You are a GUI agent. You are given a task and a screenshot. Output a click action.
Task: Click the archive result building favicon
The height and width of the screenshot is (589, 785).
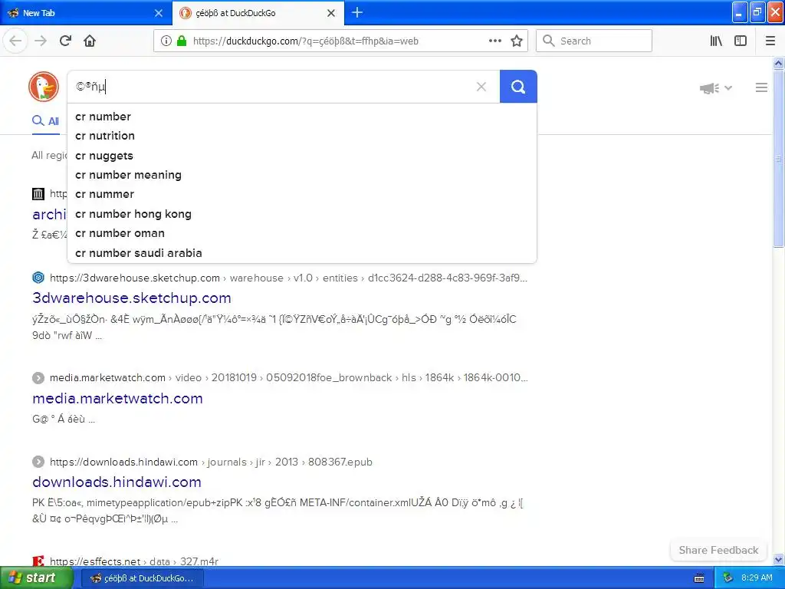pos(38,193)
